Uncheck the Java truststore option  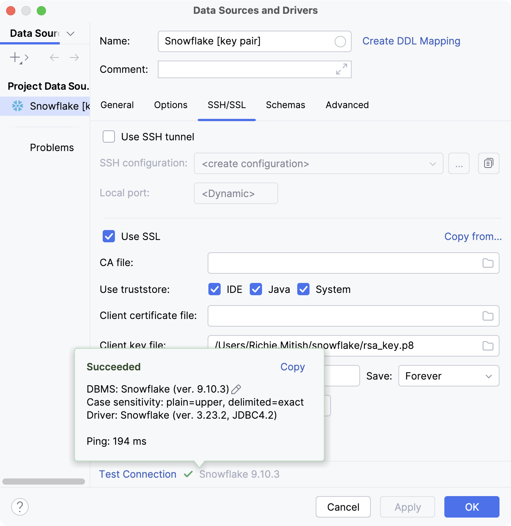tap(256, 289)
